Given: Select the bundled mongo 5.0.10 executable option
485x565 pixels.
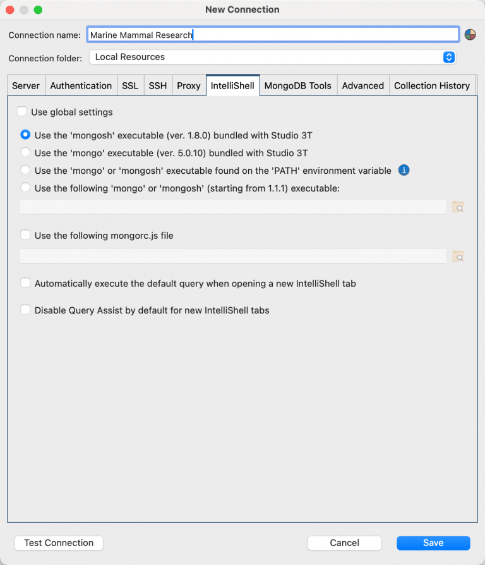Looking at the screenshot, I should (x=25, y=152).
